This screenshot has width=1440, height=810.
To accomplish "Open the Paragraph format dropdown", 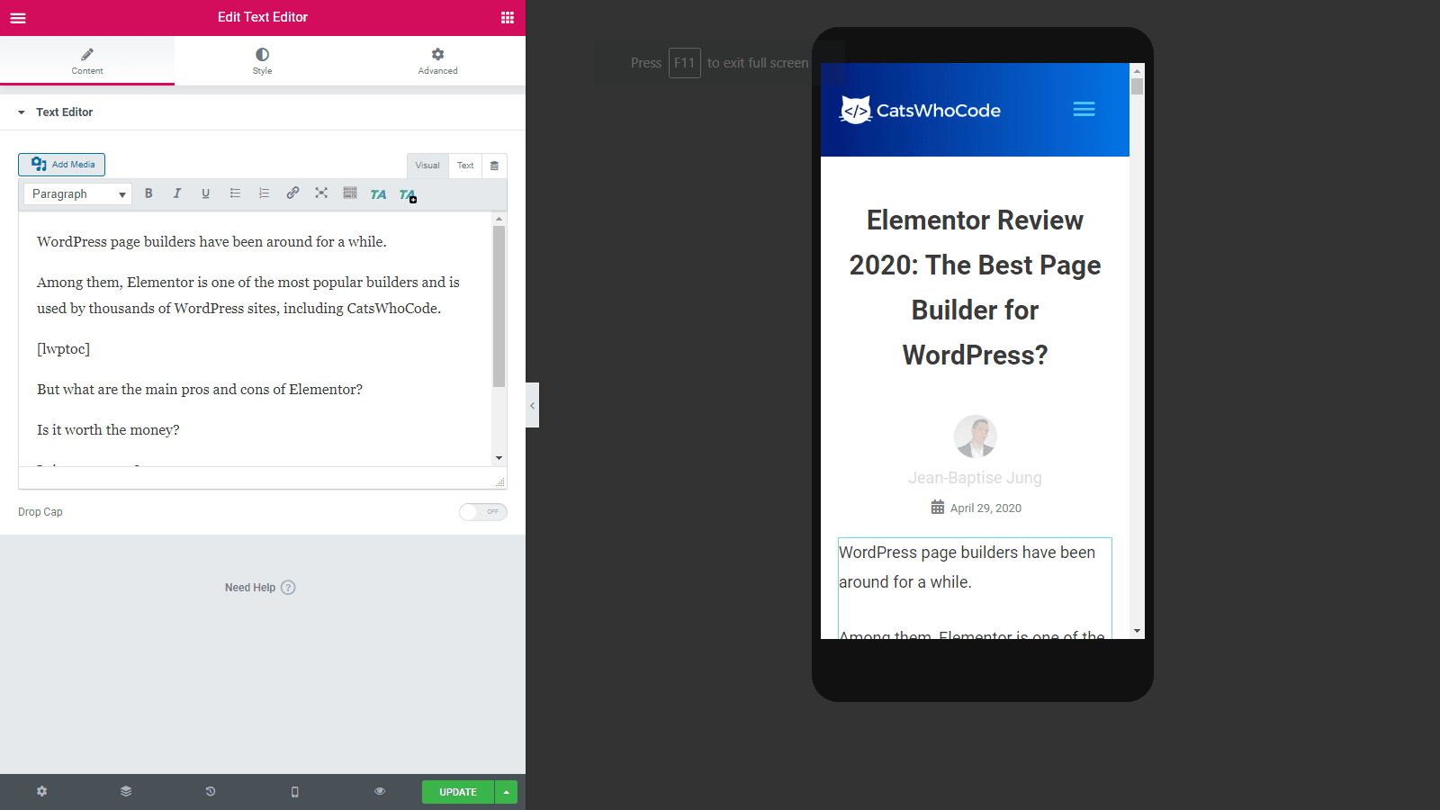I will coord(78,193).
